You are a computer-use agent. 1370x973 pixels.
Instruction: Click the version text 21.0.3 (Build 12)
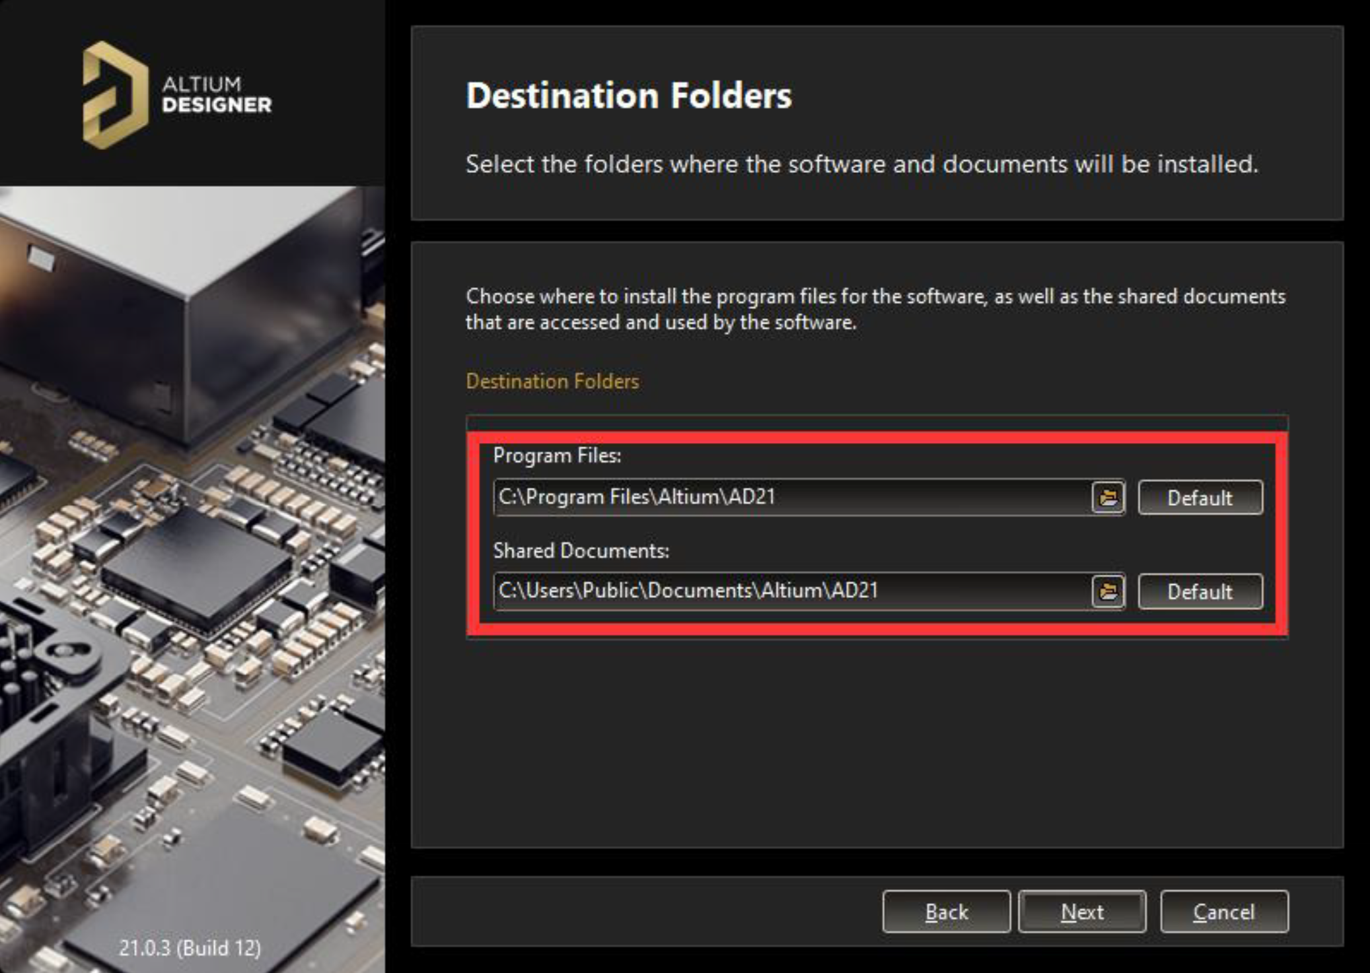[x=190, y=948]
